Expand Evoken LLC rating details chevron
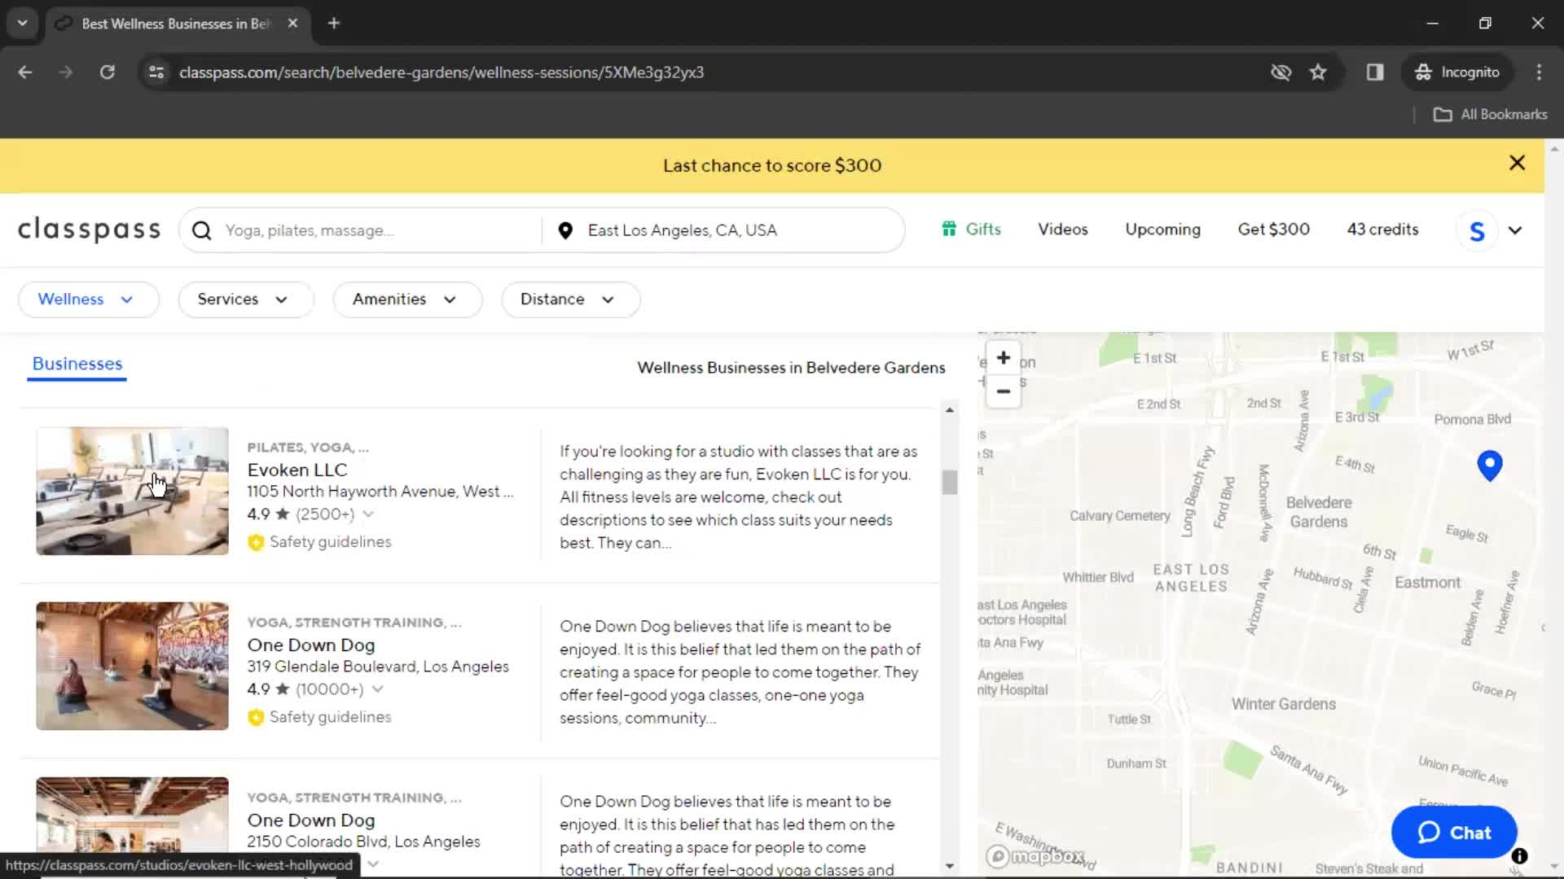Screen dimensions: 1564x879 (368, 514)
